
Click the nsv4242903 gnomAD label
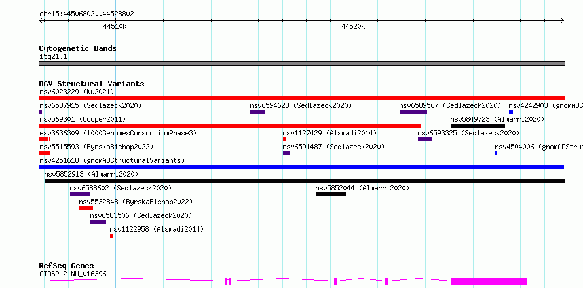[x=546, y=105]
